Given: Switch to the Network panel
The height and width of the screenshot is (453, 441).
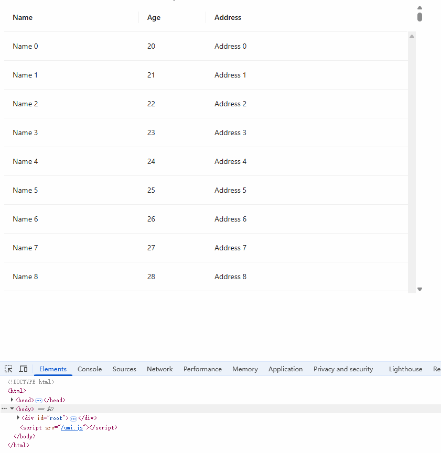Looking at the screenshot, I should (x=159, y=369).
